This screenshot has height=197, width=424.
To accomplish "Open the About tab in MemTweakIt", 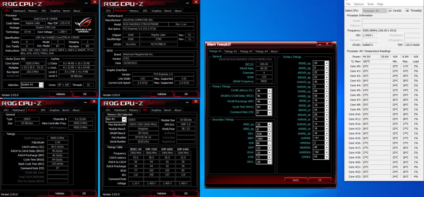I will click(x=274, y=51).
